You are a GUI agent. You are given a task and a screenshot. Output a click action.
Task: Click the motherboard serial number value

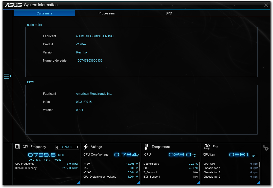[89, 61]
